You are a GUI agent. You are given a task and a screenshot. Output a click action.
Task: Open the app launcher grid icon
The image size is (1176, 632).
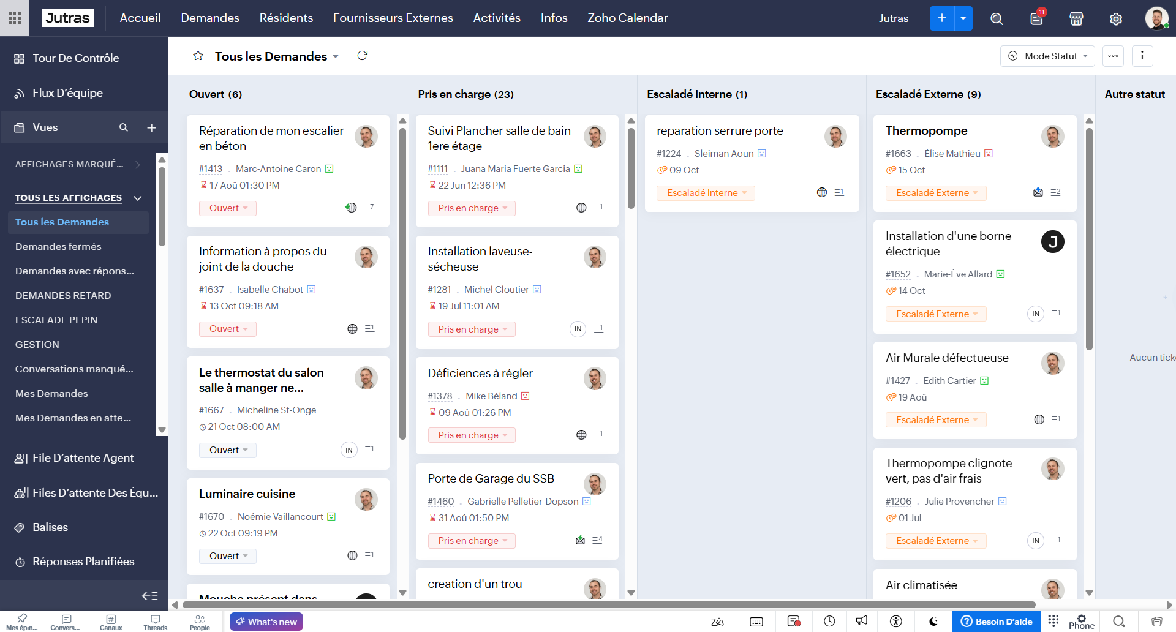[x=15, y=18]
